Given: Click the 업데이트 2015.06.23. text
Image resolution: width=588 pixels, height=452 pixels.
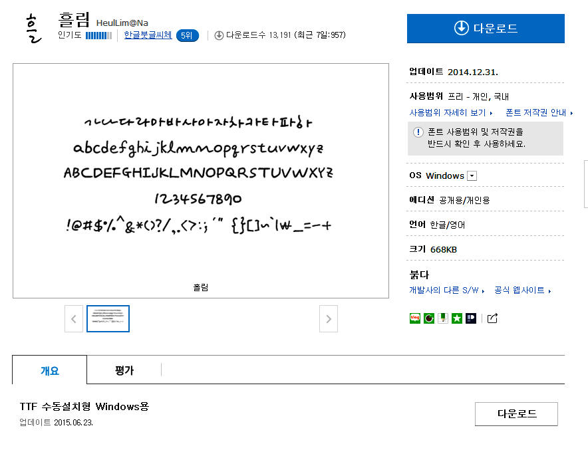Looking at the screenshot, I should pyautogui.click(x=57, y=422).
